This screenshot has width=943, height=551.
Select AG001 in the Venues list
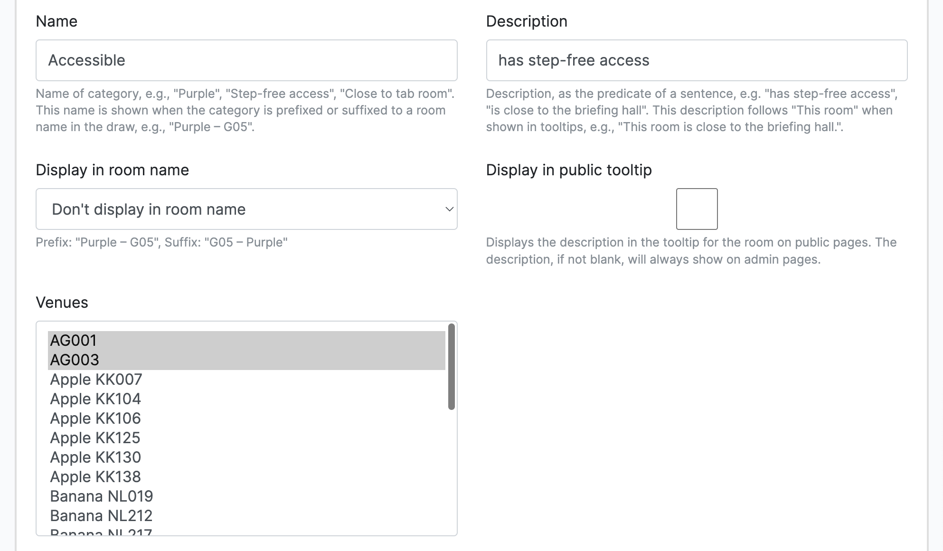246,341
